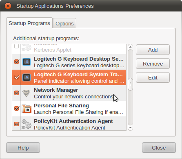Image resolution: width=182 pixels, height=159 pixels.
Task: Enable the Kerberos Applet checkbox
Action: [x=16, y=46]
